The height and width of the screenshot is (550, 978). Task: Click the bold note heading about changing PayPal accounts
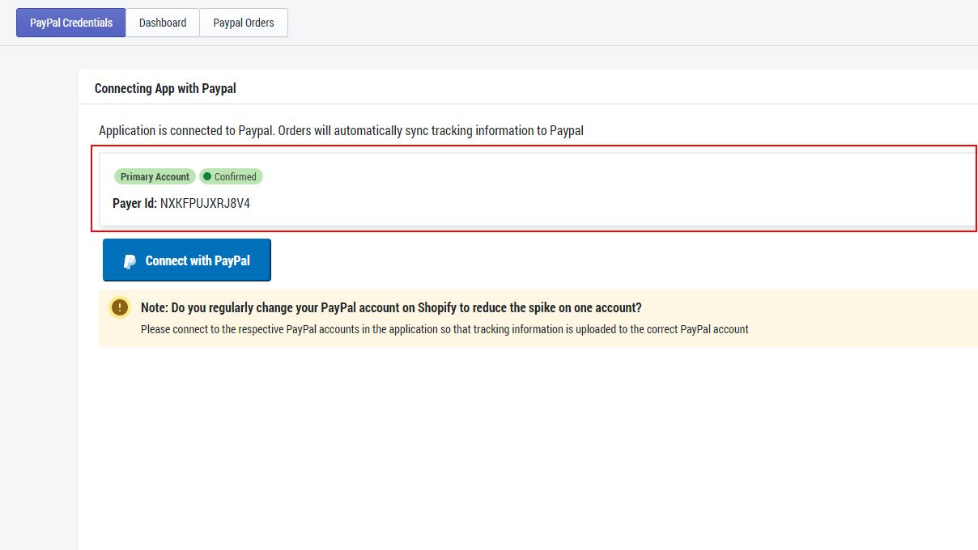[391, 307]
